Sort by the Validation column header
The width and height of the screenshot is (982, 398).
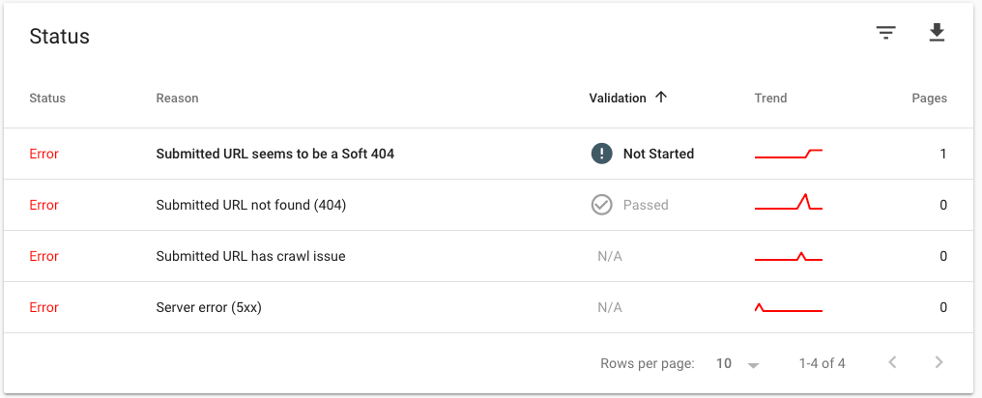(618, 98)
